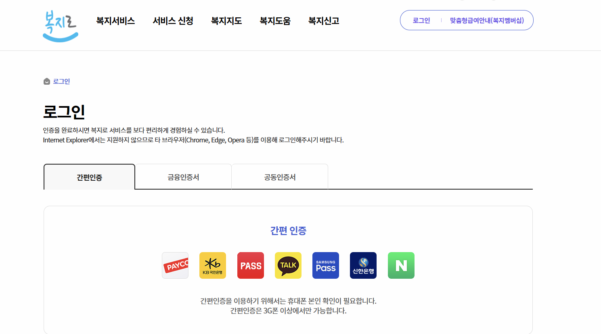Choose 신한은행 certificate authentication
The image size is (601, 334).
363,265
